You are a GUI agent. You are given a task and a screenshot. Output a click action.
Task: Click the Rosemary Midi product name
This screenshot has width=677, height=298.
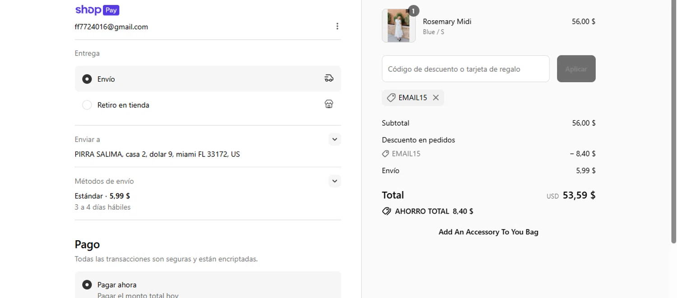pyautogui.click(x=447, y=21)
